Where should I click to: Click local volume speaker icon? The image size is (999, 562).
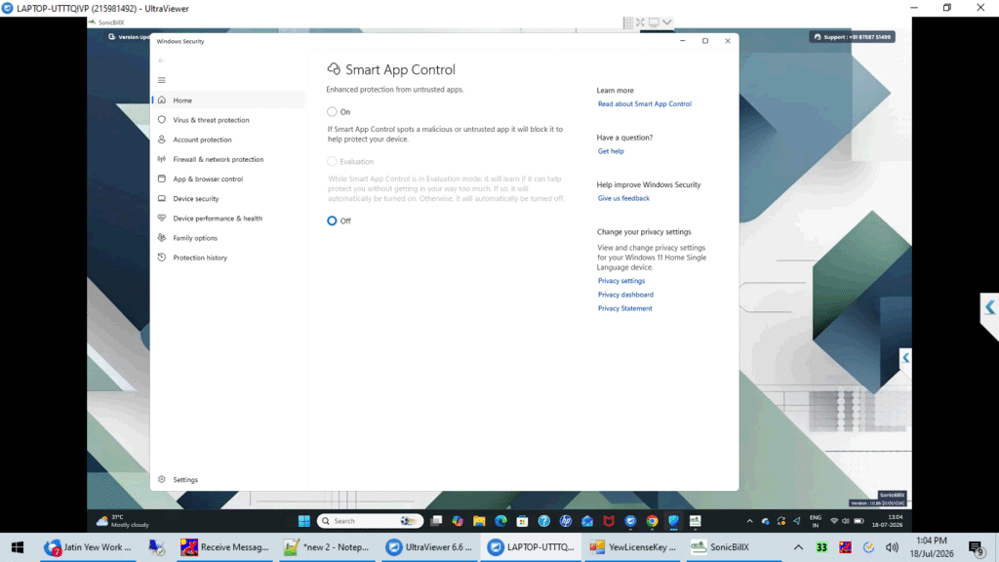pyautogui.click(x=892, y=547)
